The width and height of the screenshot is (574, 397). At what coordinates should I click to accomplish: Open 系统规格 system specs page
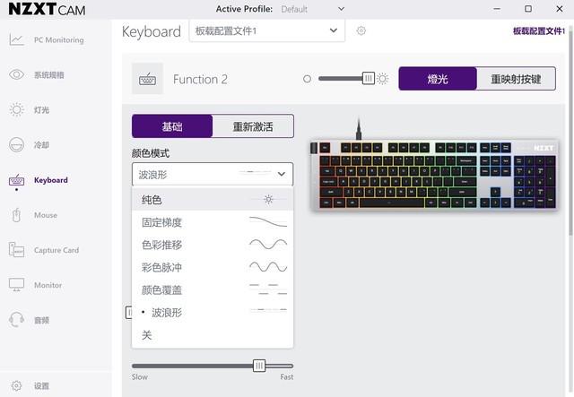pyautogui.click(x=48, y=75)
